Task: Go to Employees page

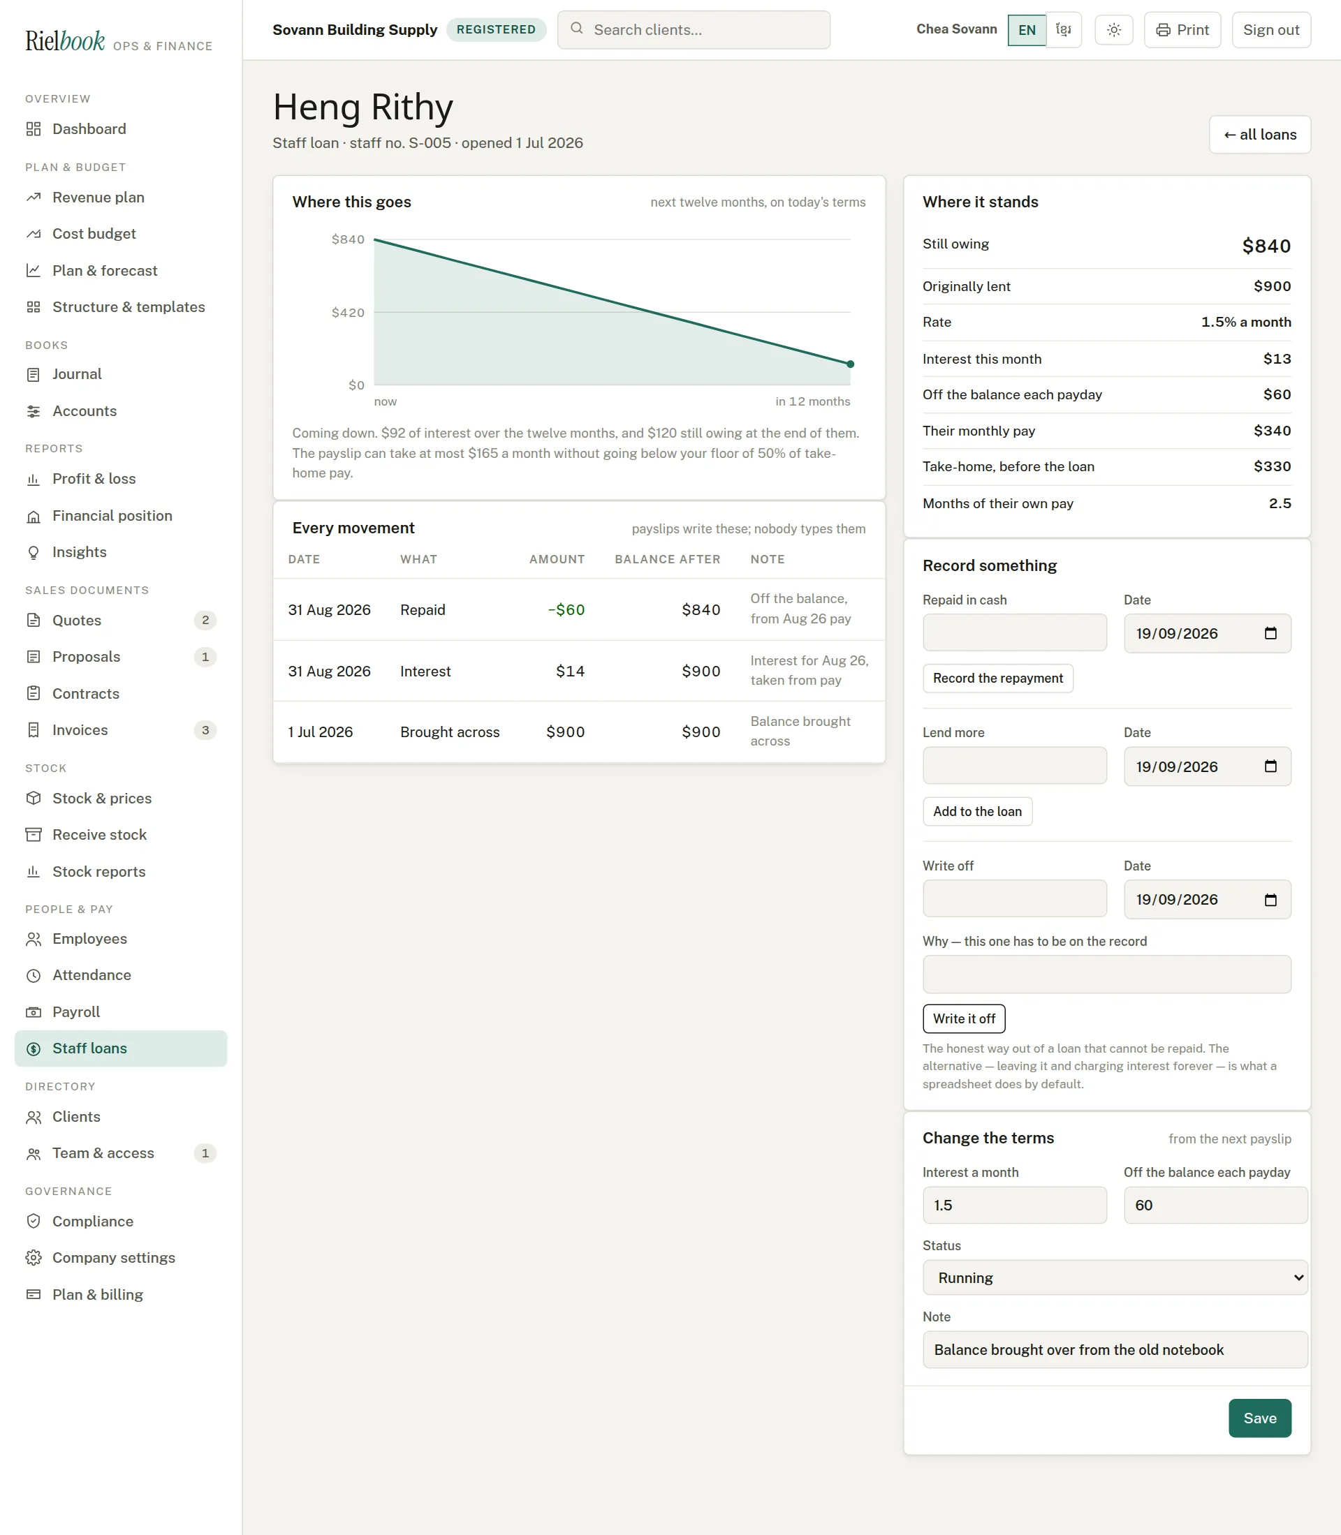Action: pyautogui.click(x=120, y=939)
